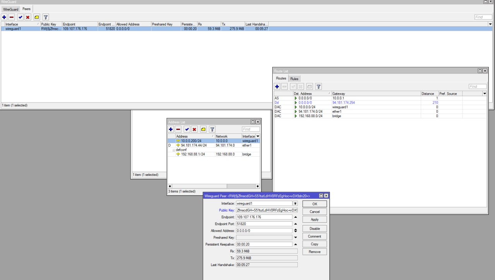Click the Public Key input field
This screenshot has height=280, width=495.
(267, 210)
